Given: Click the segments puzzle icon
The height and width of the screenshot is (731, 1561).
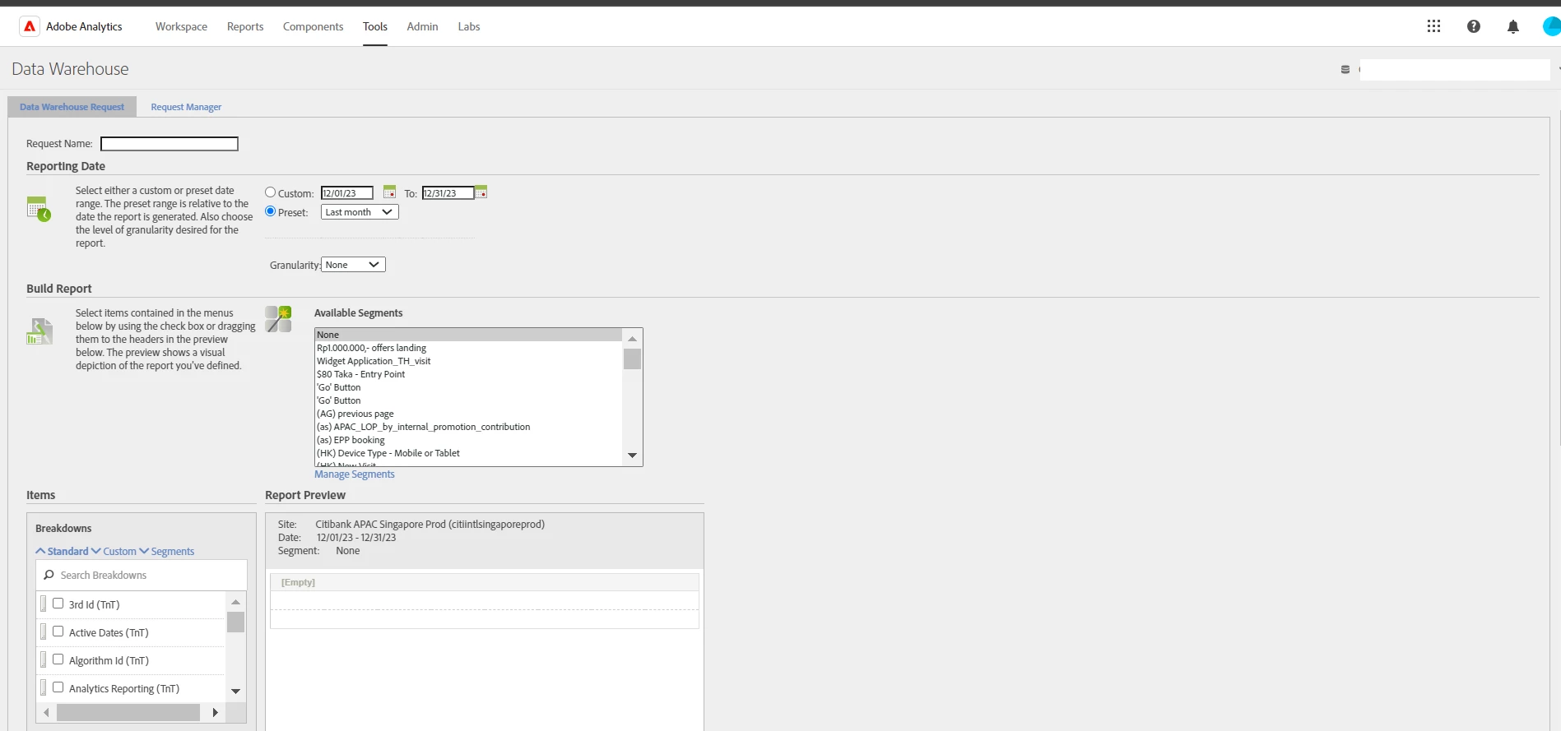Looking at the screenshot, I should click(x=278, y=319).
